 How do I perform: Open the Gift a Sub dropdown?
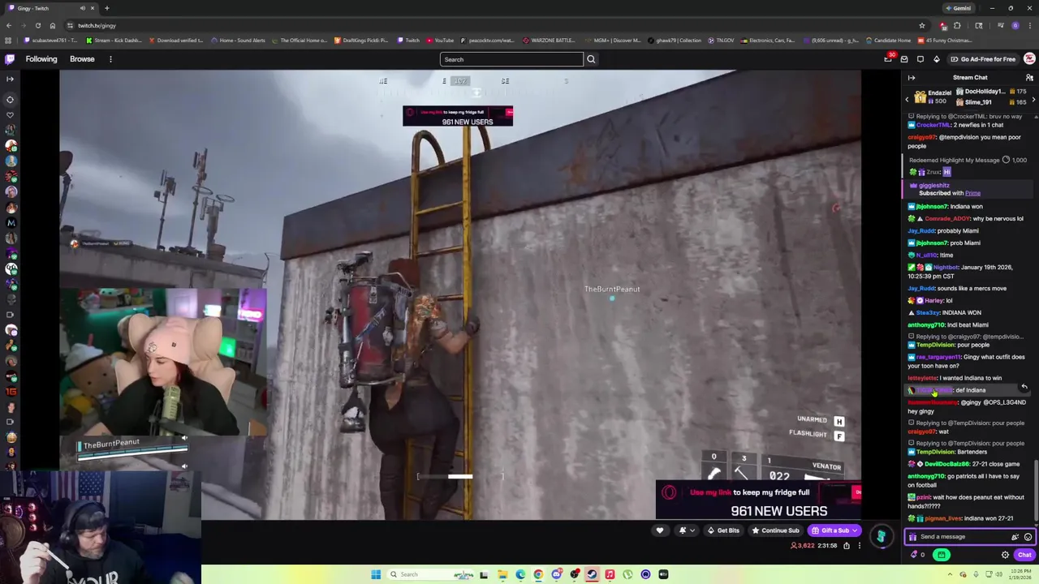[x=834, y=530]
